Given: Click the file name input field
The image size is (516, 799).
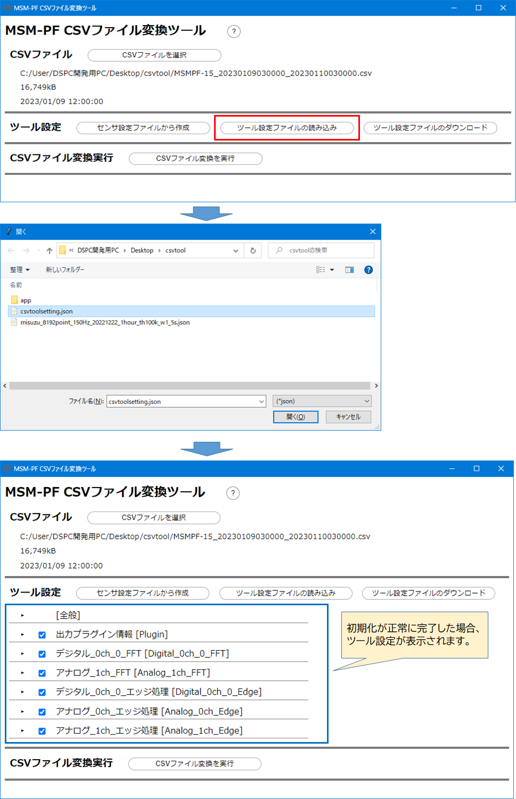Looking at the screenshot, I should (x=182, y=401).
